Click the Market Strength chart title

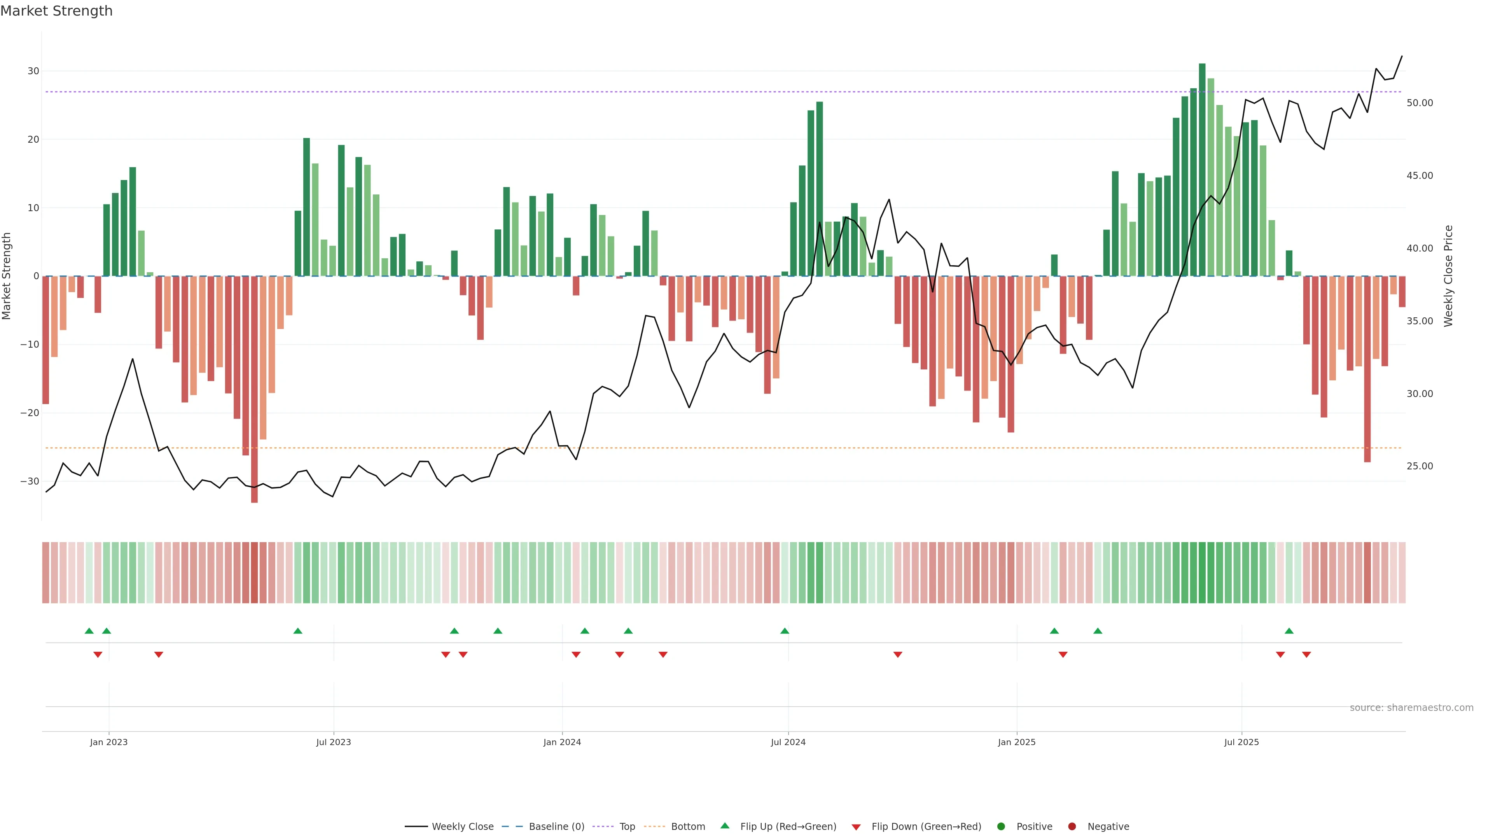(x=56, y=11)
